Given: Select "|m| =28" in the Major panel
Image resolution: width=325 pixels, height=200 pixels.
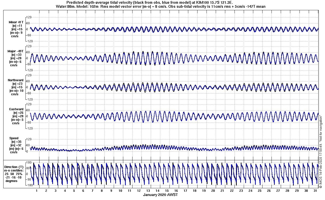Looking at the screenshot, I should [17, 58].
